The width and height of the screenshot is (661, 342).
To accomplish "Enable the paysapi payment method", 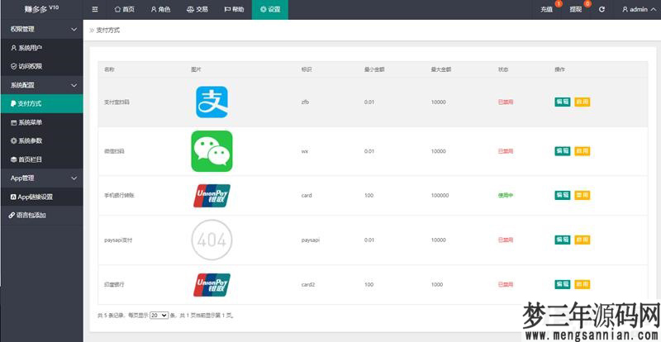I will point(583,240).
